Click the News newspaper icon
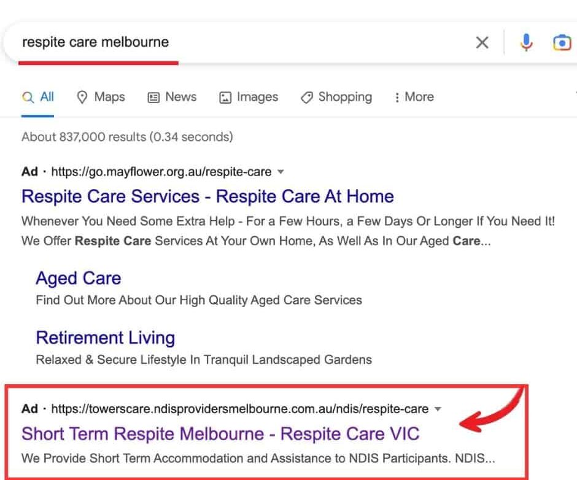 [153, 97]
